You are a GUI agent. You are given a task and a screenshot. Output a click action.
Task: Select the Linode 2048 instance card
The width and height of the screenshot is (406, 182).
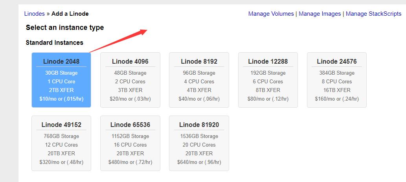click(x=61, y=80)
